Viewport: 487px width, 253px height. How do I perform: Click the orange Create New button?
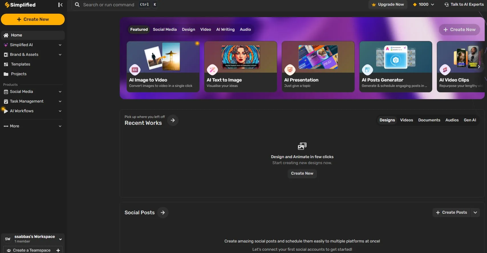point(33,19)
